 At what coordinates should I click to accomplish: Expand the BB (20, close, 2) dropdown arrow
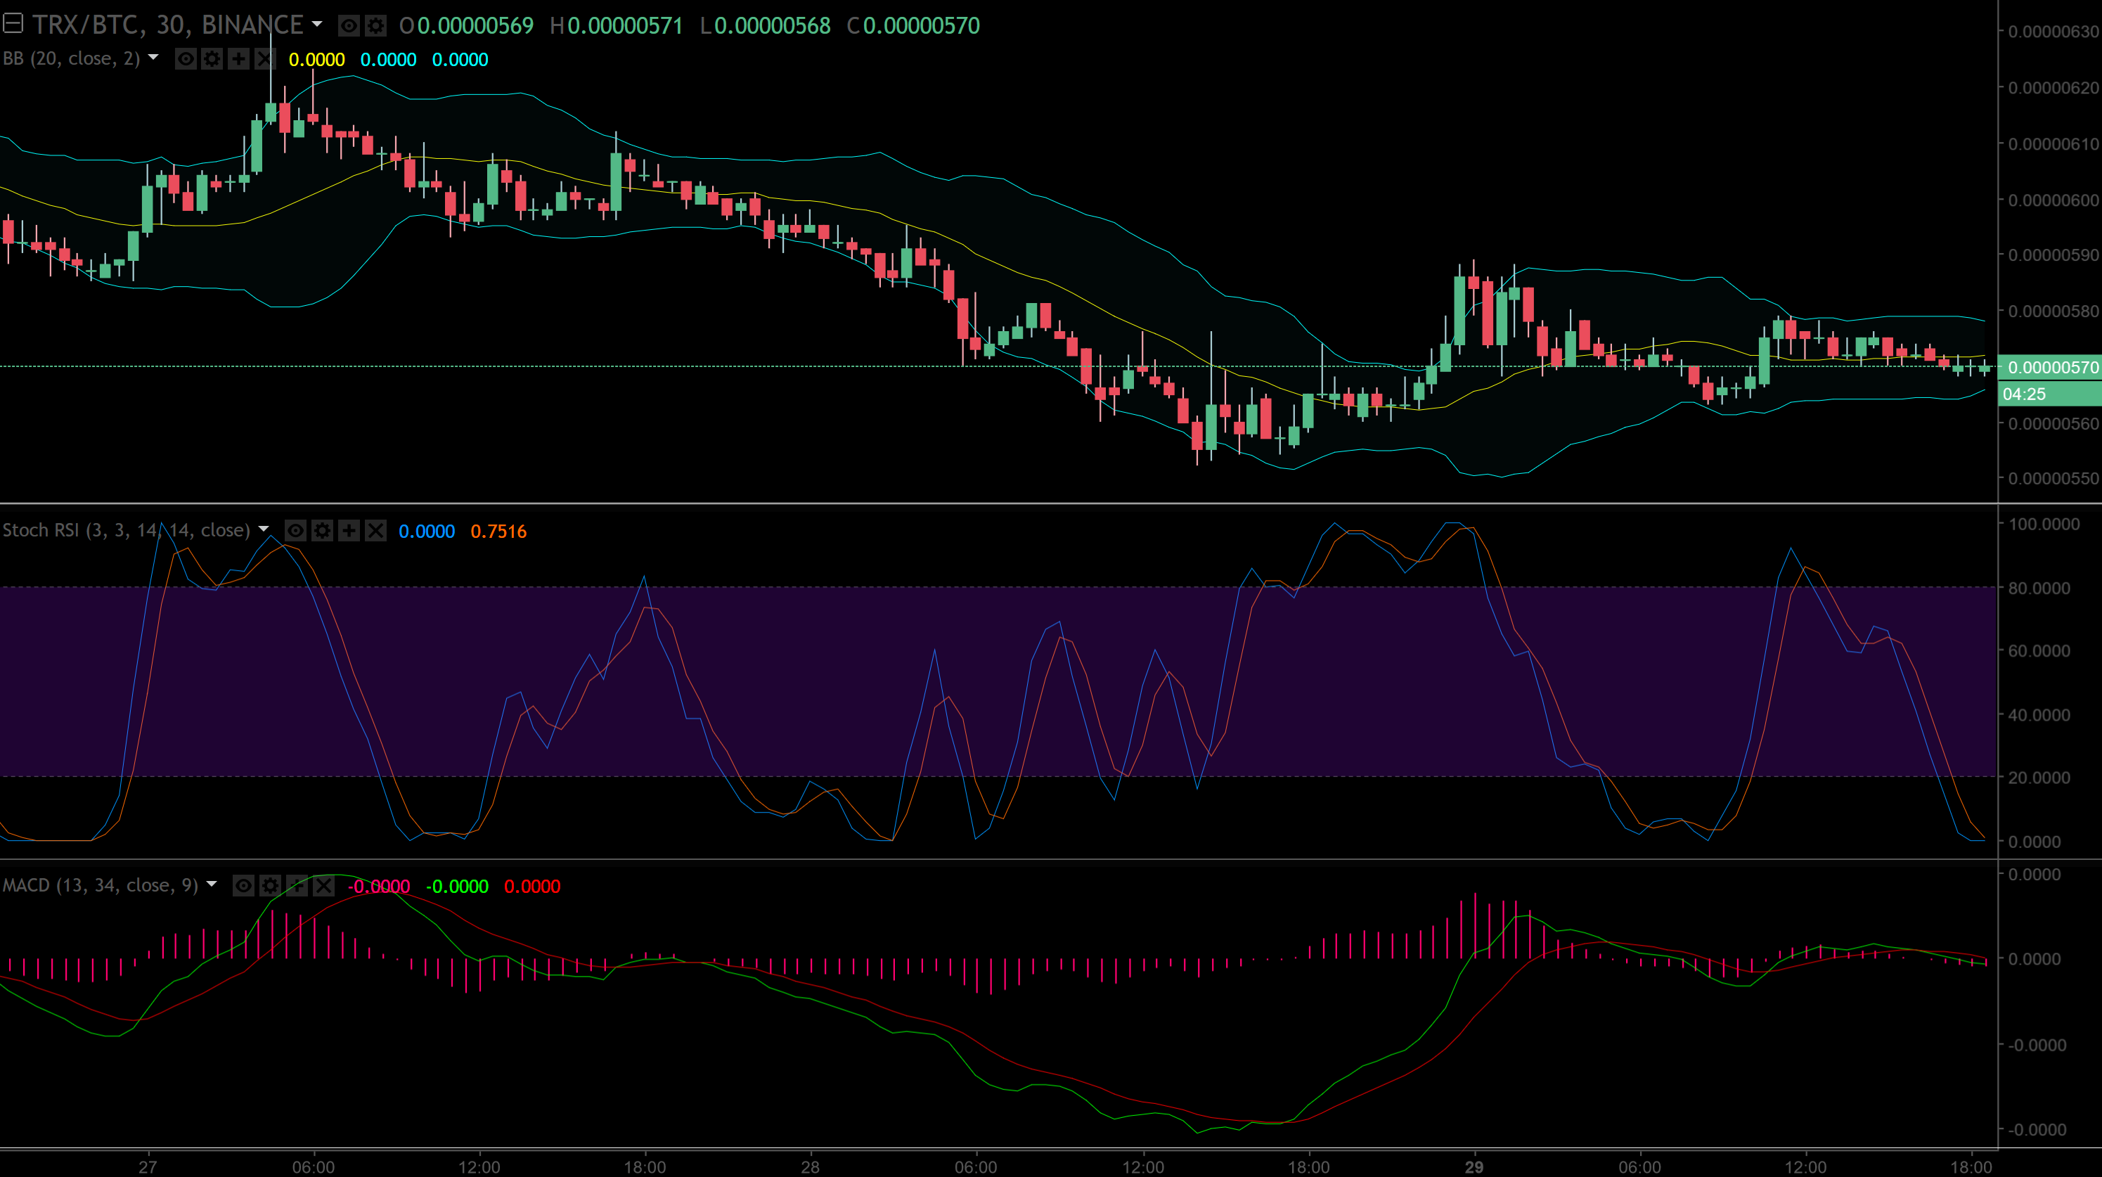click(x=153, y=58)
